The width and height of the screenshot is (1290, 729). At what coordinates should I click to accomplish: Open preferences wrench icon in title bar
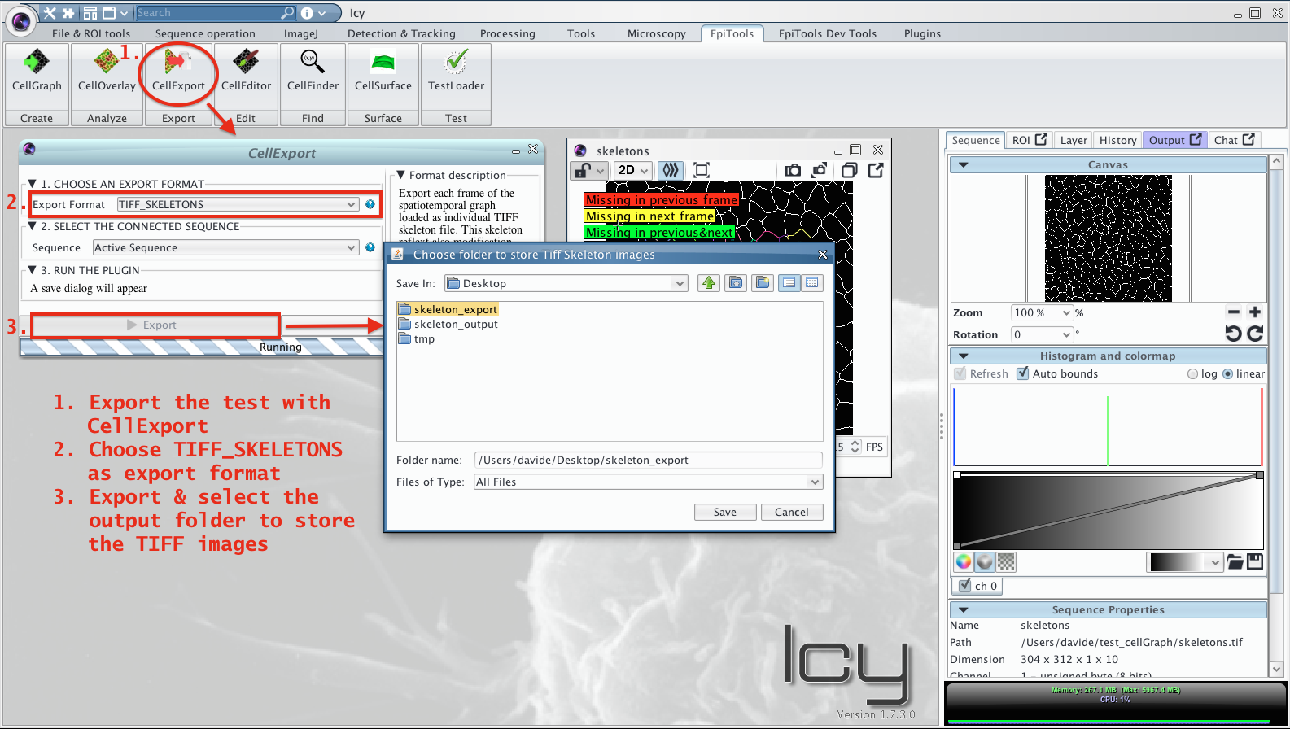tap(50, 13)
